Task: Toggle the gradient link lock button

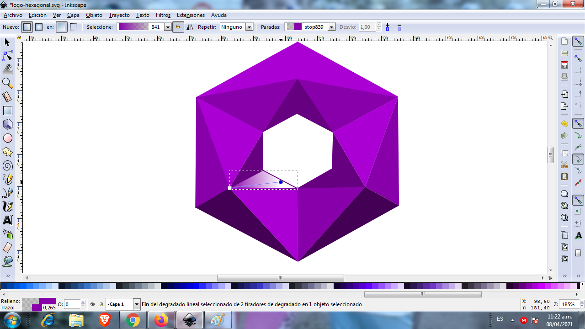Action: pyautogui.click(x=178, y=27)
